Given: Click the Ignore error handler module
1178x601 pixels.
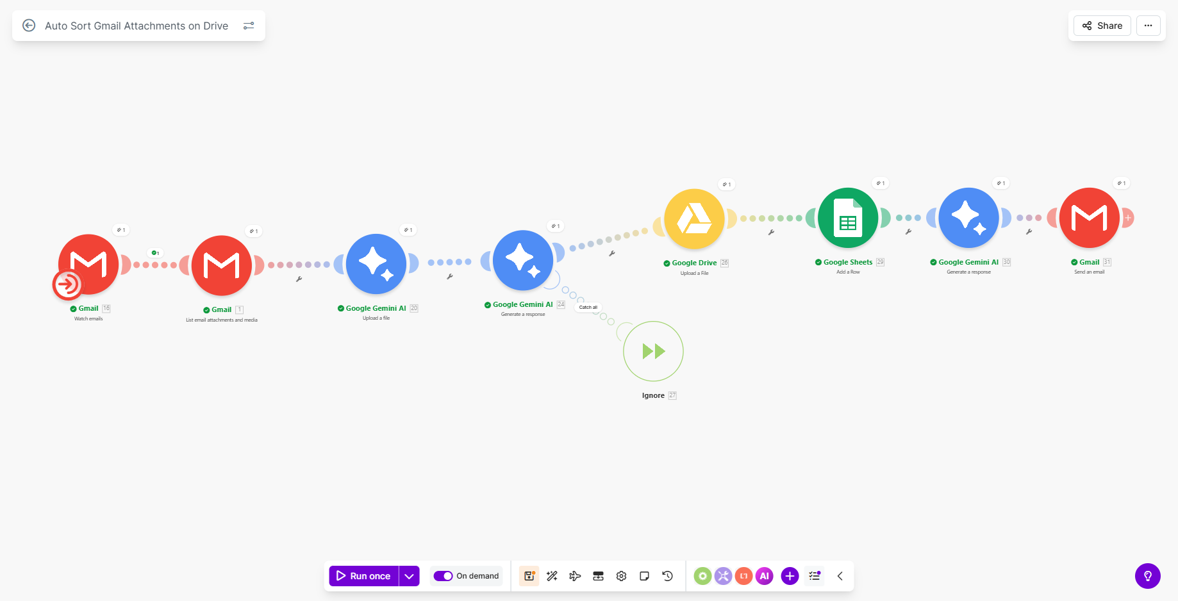Looking at the screenshot, I should coord(653,351).
